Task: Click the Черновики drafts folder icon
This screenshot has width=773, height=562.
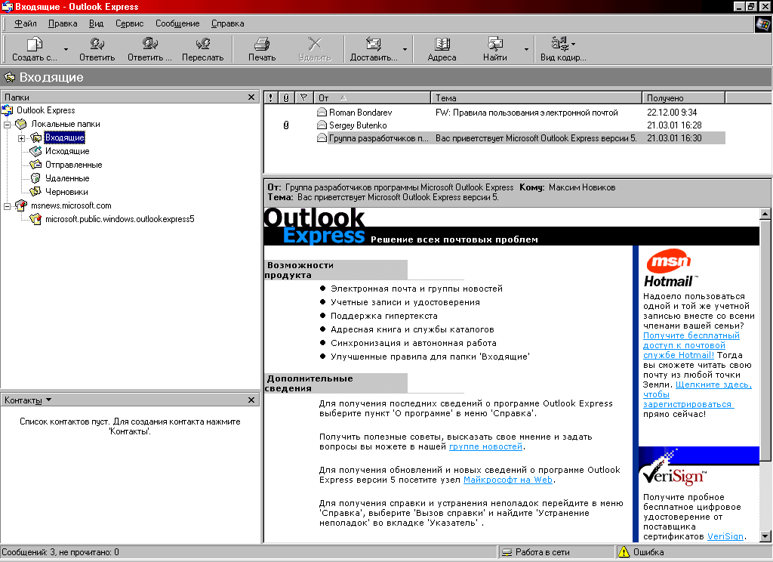Action: [x=35, y=191]
